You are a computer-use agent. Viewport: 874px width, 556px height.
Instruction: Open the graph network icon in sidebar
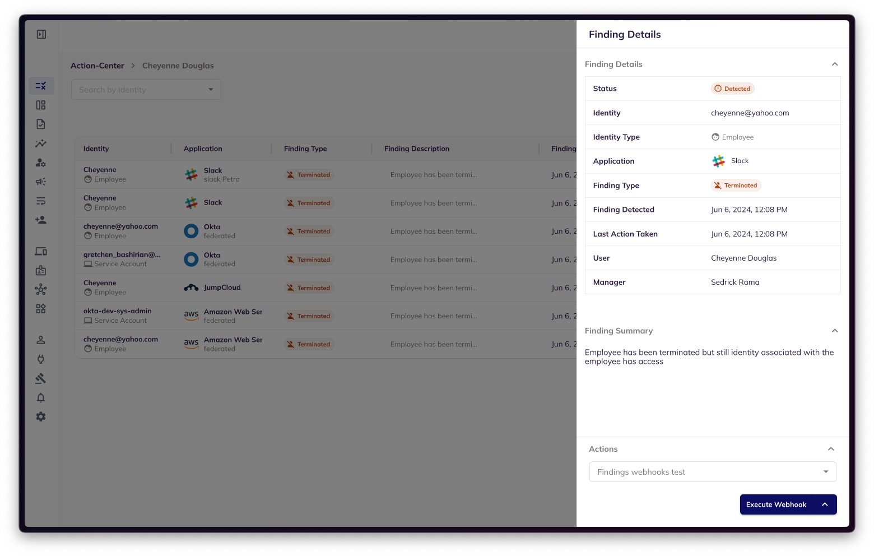(x=41, y=290)
